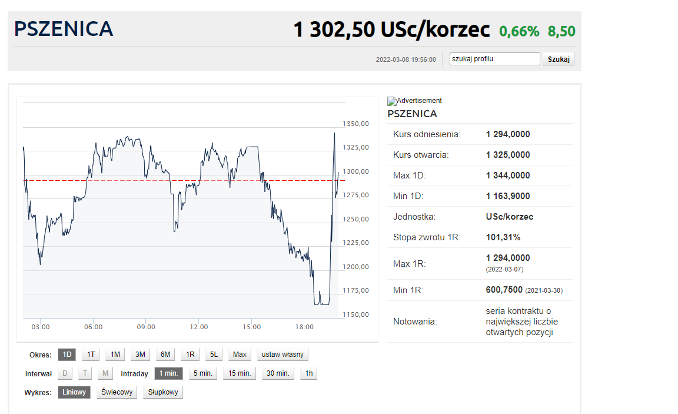Click the Szukaj search button
Screen dimensions: 678x414
pos(557,59)
